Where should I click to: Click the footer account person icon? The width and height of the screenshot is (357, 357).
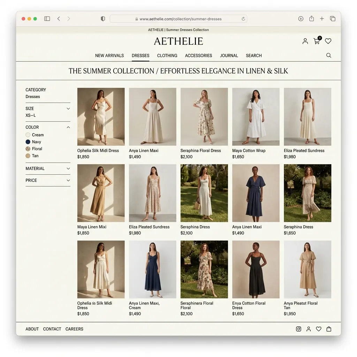(x=309, y=329)
